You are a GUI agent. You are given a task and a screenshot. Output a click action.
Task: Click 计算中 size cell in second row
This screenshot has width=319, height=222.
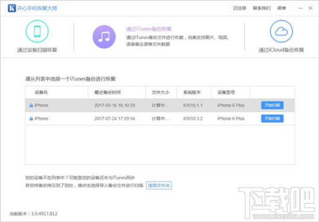coord(160,119)
